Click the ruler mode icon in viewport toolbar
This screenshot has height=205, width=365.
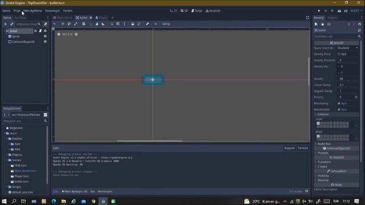pyautogui.click(x=103, y=24)
